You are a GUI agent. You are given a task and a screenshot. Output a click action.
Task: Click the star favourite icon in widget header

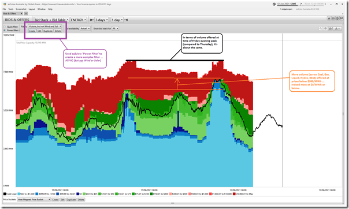[x=329, y=18]
